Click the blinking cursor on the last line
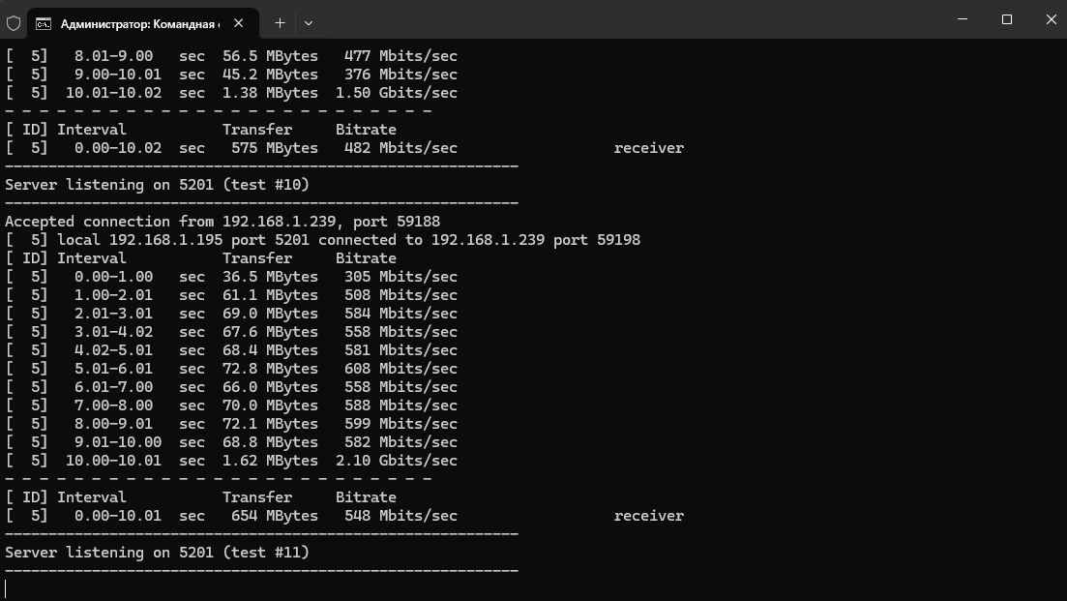 point(6,588)
